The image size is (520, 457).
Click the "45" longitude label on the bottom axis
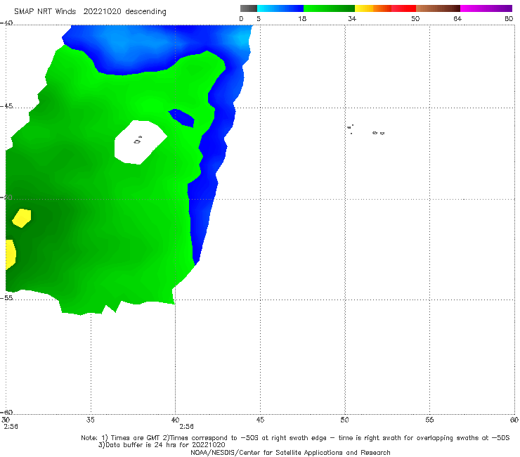[260, 420]
